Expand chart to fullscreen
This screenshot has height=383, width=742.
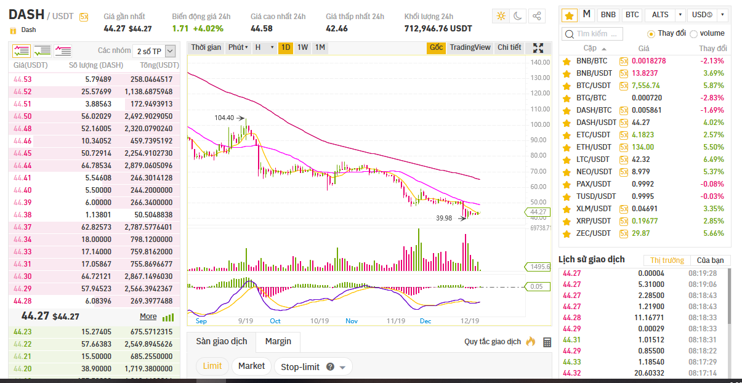[538, 48]
